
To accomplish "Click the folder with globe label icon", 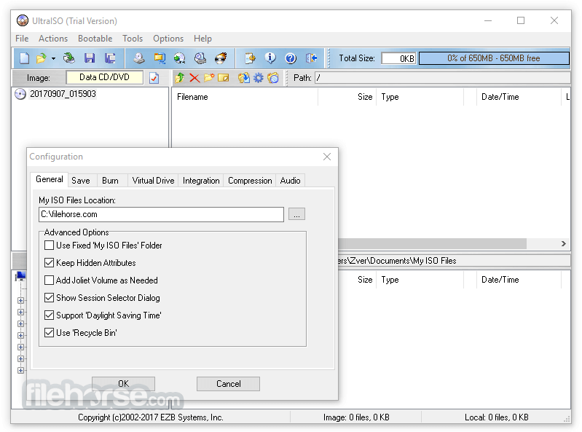I will point(273,78).
